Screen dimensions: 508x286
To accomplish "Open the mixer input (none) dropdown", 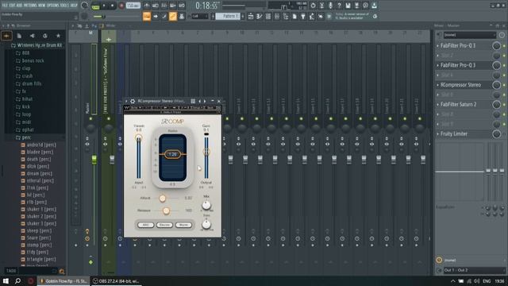I will click(469, 35).
